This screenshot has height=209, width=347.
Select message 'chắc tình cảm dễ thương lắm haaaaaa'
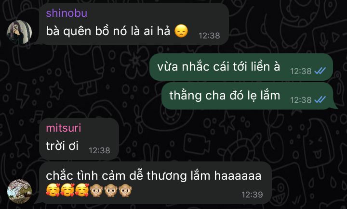click(x=154, y=176)
